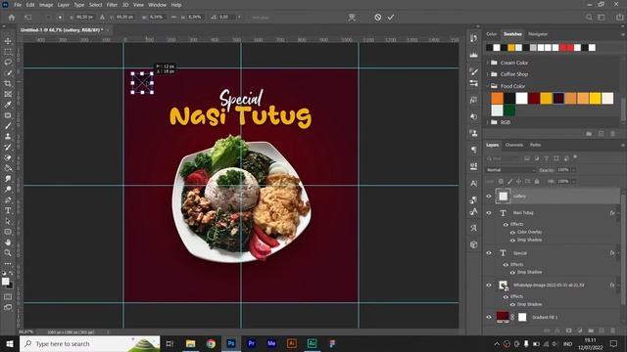
Task: Select the Horizontal Type tool
Action: (x=8, y=211)
